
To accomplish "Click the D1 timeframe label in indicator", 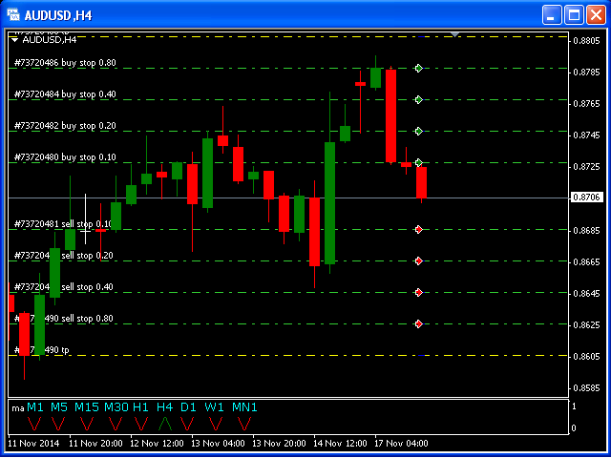I will (189, 407).
